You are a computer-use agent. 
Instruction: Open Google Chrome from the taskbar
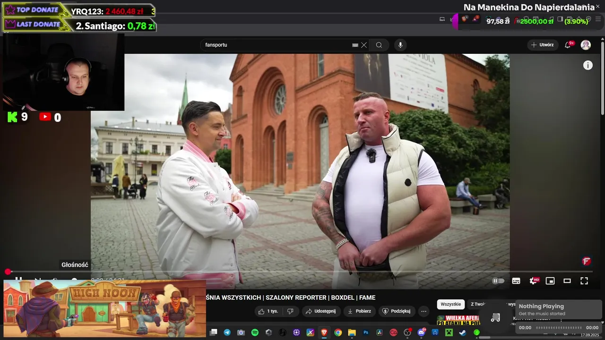(338, 332)
